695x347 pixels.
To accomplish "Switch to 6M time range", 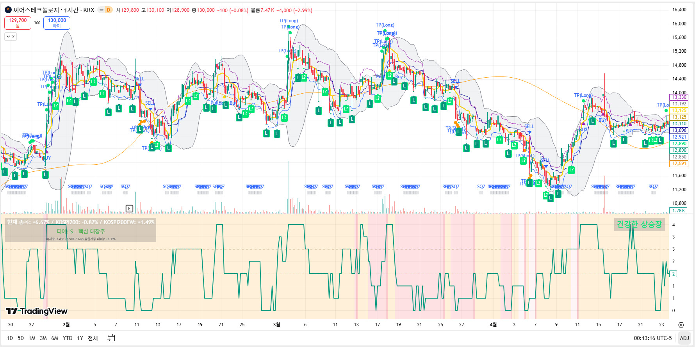I will click(x=55, y=338).
